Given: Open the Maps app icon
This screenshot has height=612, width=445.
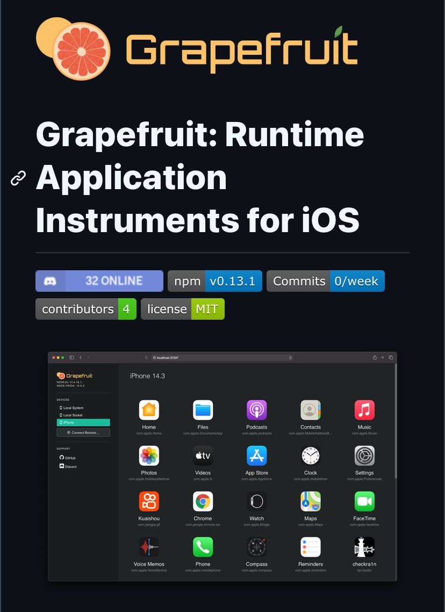Looking at the screenshot, I should [310, 501].
